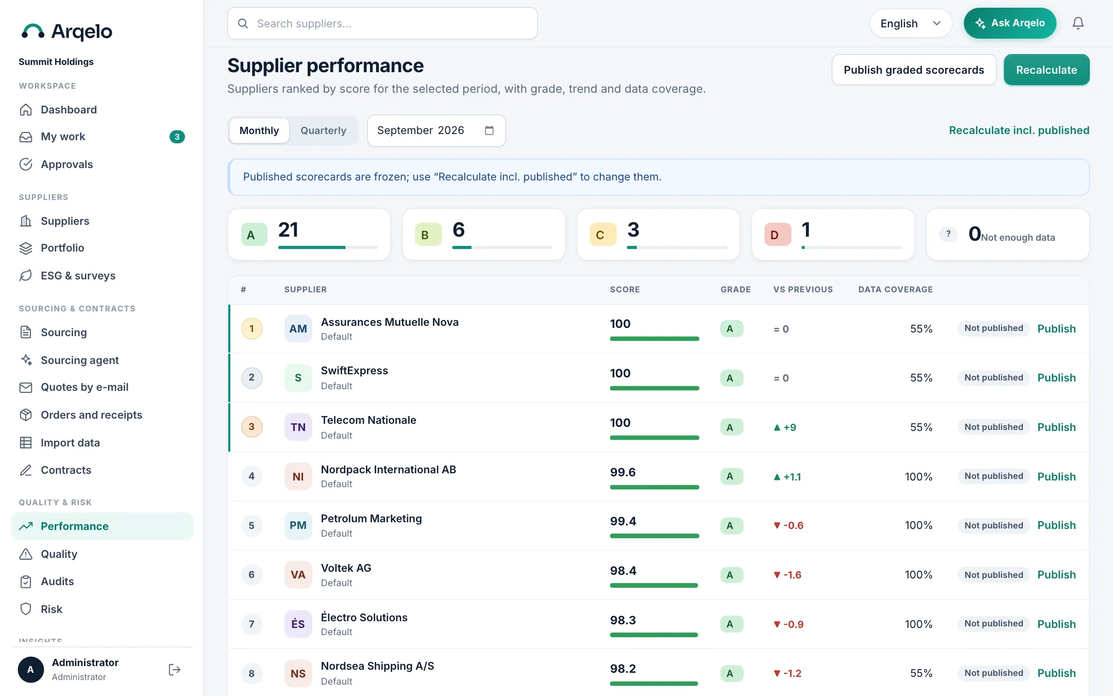
Task: Click the Quotes by e-mail envelope icon
Action: coord(26,387)
